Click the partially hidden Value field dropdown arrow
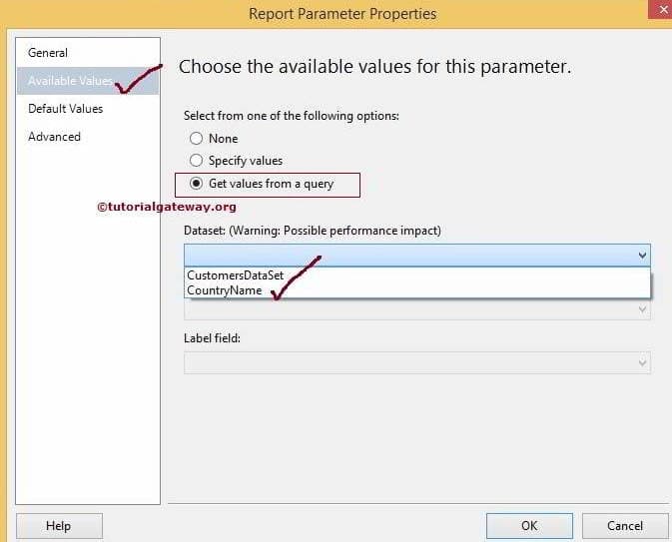Screen dimensions: 672x542 [x=641, y=310]
